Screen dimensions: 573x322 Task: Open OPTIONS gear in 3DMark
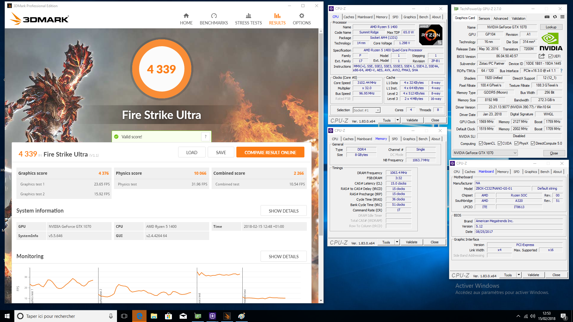coord(302,19)
